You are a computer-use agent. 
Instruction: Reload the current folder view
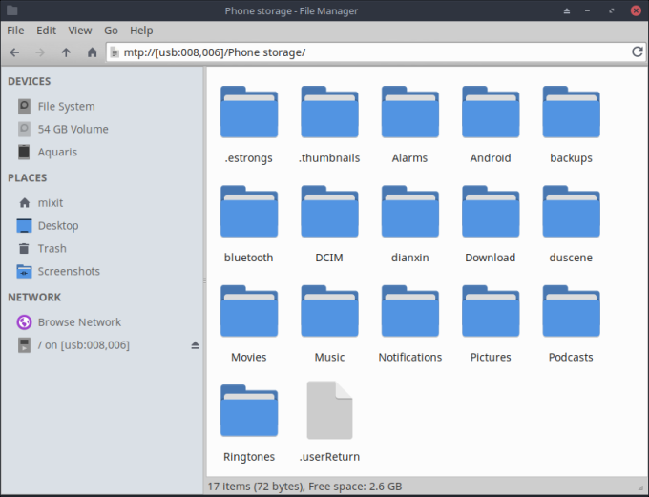638,52
